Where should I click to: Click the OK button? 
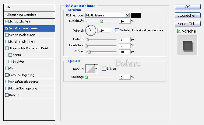[x=187, y=7]
